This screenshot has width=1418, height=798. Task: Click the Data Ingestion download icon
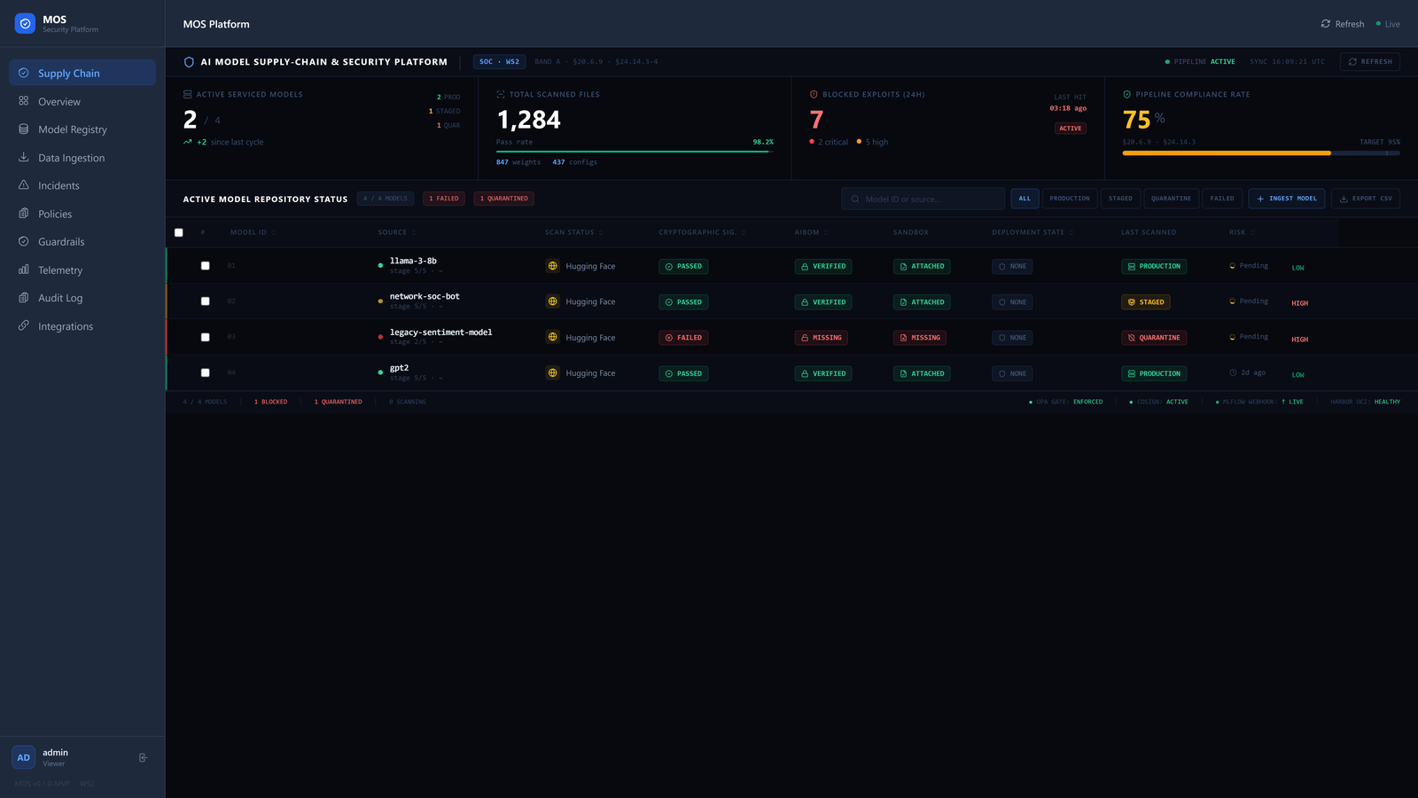(24, 157)
